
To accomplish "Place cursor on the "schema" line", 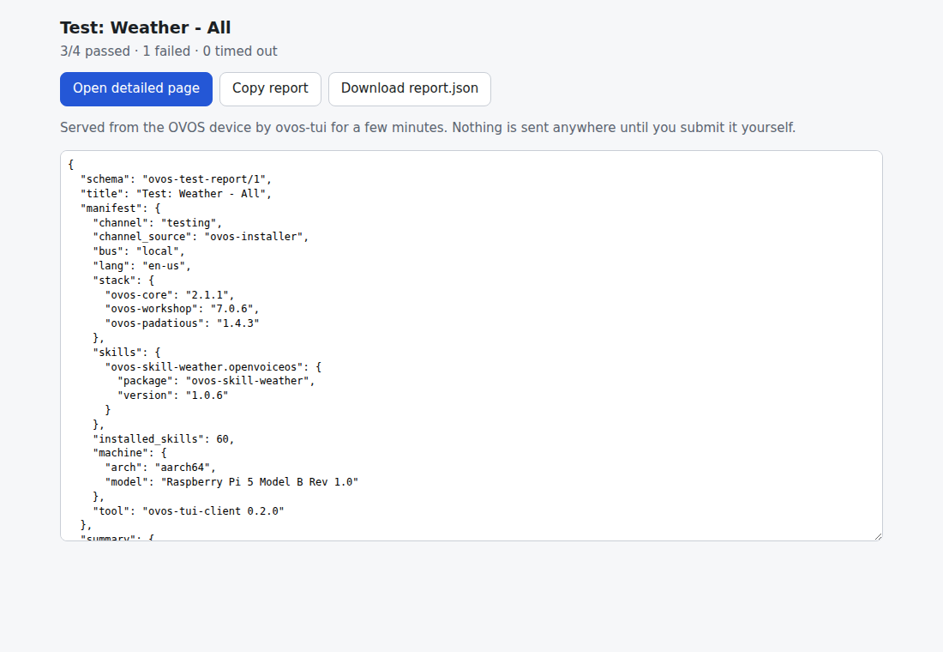I will coord(177,178).
